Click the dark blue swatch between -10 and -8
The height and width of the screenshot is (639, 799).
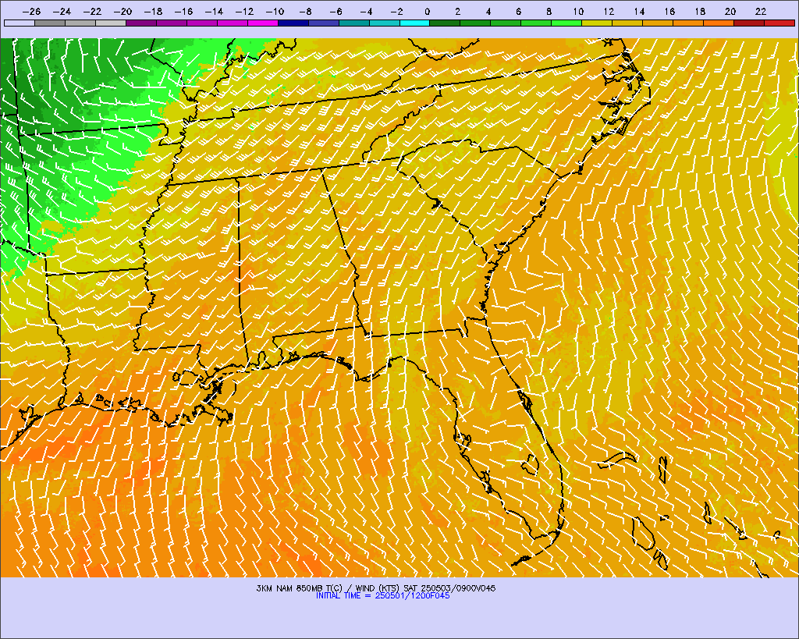point(293,23)
